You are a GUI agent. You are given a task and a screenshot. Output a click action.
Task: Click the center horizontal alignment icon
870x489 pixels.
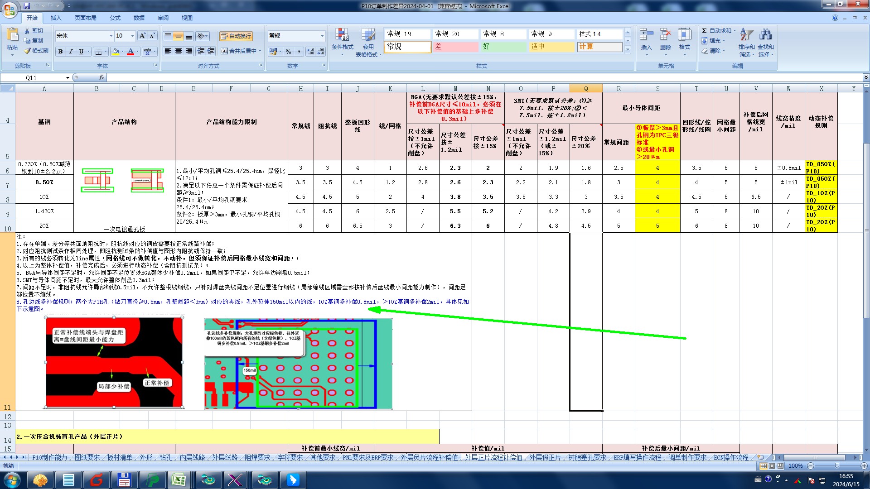coord(179,51)
